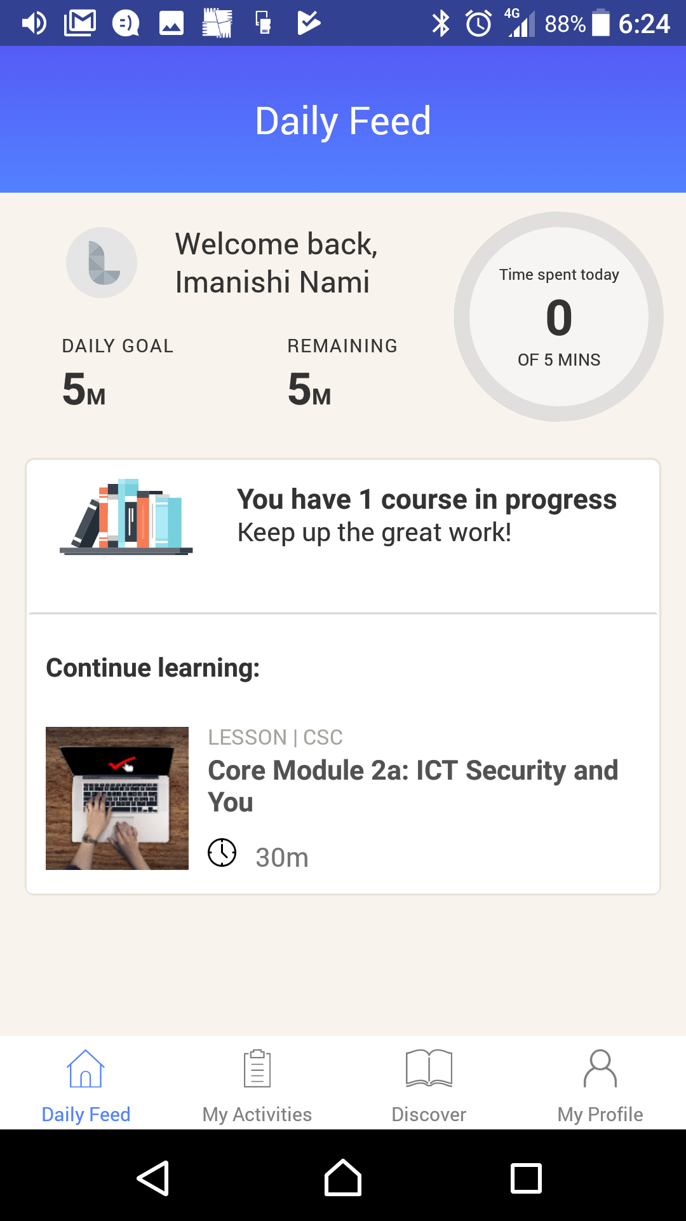The width and height of the screenshot is (686, 1221).
Task: Open the laptop lesson thumbnail
Action: [x=118, y=798]
